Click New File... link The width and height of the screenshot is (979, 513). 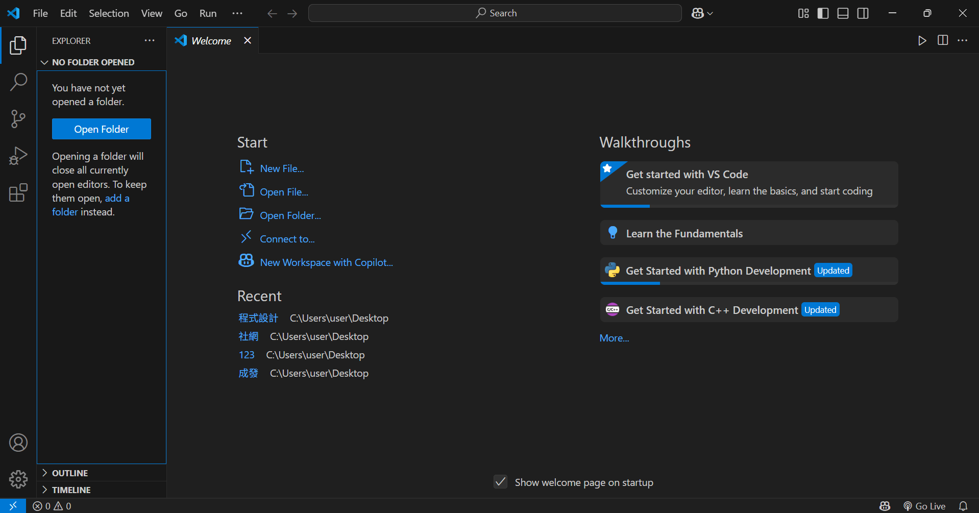[x=282, y=168]
